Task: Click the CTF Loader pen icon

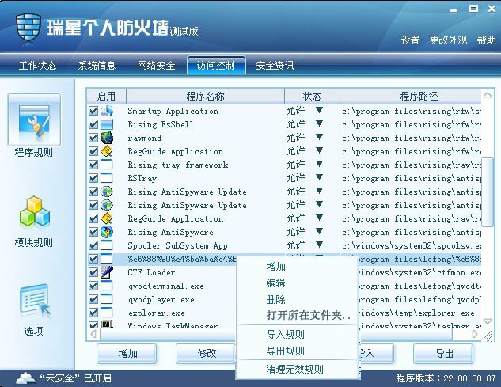Action: (x=106, y=272)
